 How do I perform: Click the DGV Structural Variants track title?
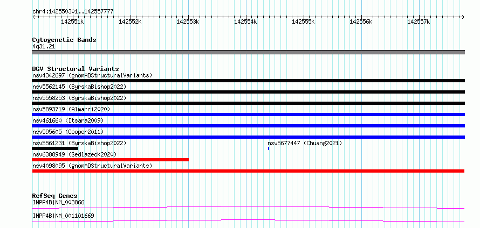(x=76, y=69)
